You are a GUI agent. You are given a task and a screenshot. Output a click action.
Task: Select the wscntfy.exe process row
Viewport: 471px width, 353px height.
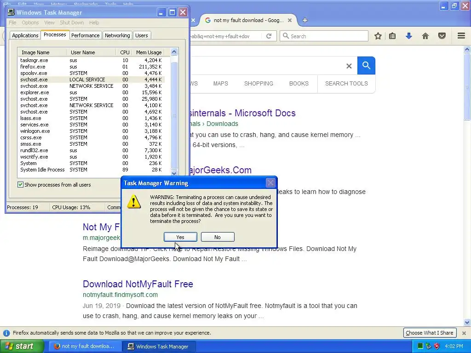tap(91, 157)
